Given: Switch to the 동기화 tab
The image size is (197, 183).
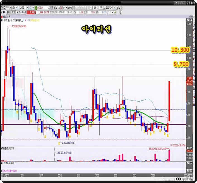Looking at the screenshot, I should 3,12.
